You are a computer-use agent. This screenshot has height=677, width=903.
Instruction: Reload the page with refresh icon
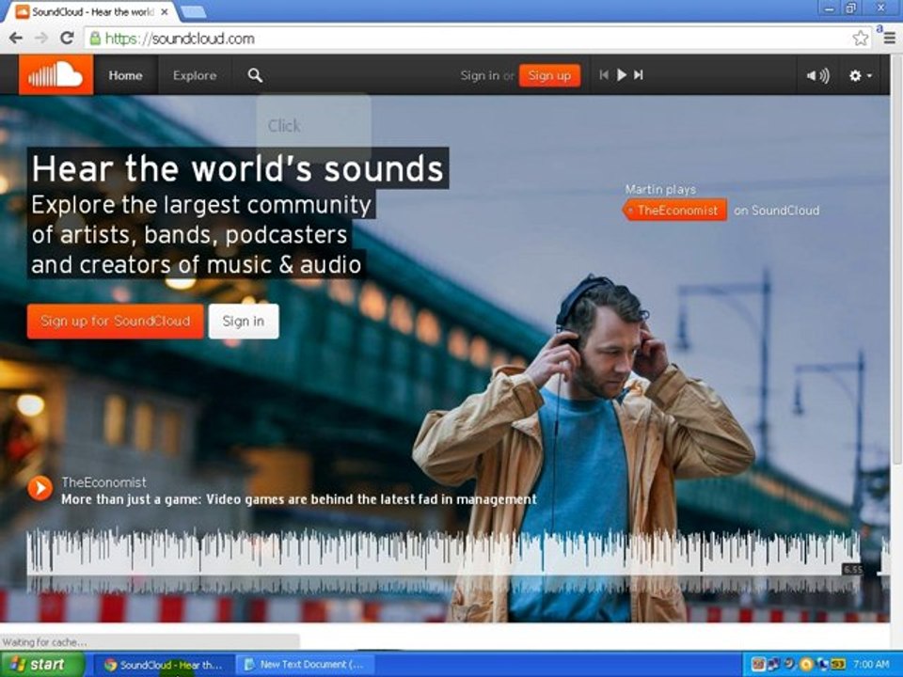pos(67,39)
